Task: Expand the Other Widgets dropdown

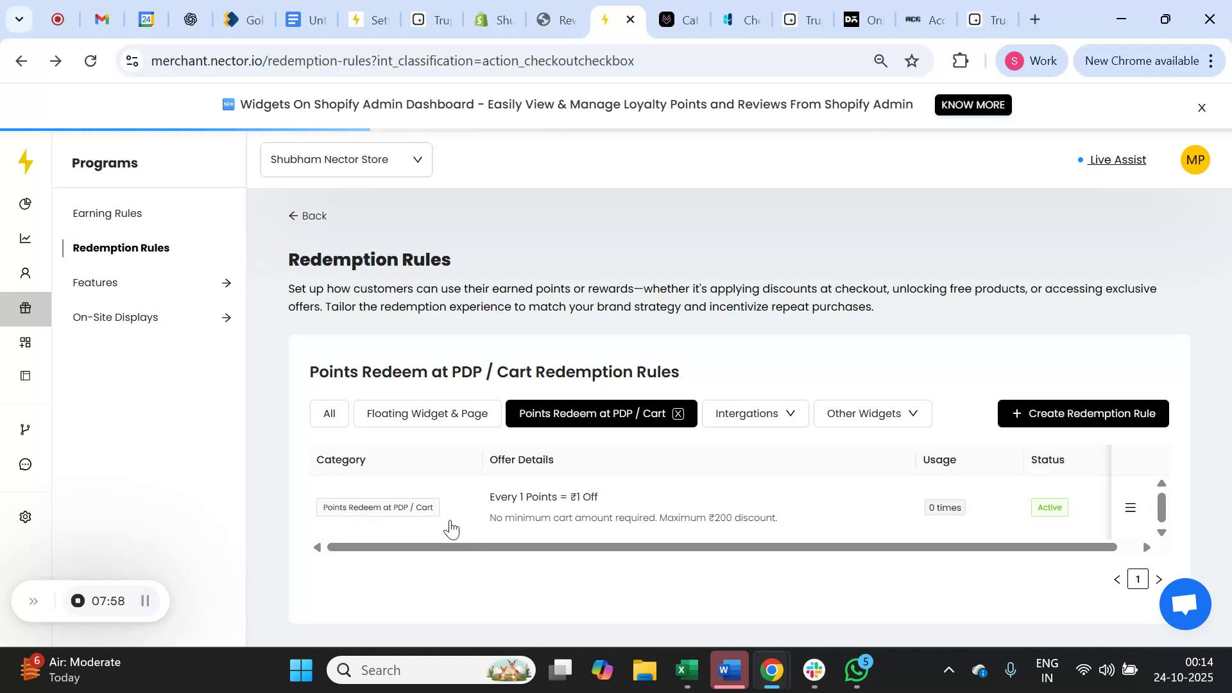Action: [872, 413]
